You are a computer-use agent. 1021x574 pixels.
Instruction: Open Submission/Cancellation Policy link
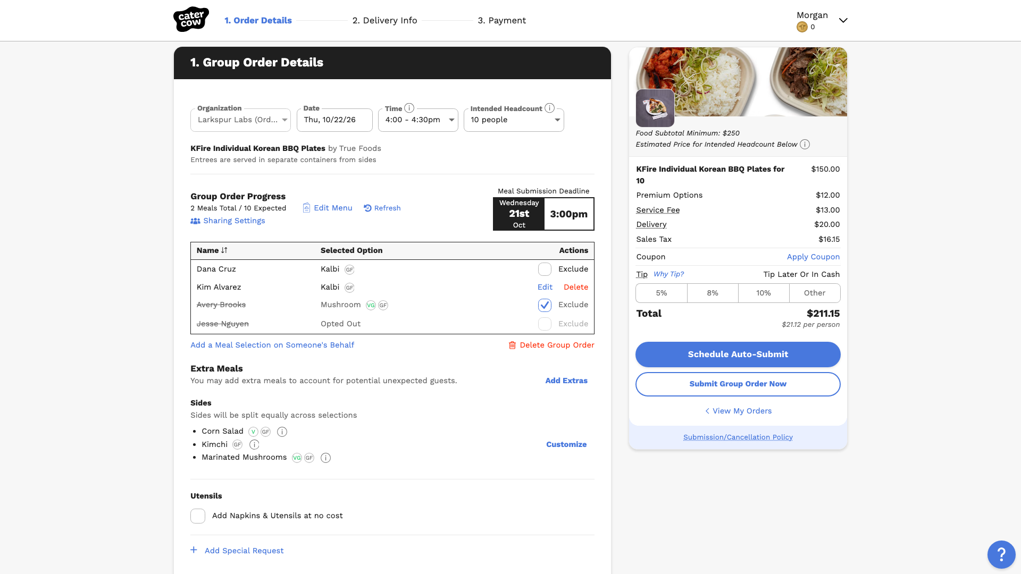click(738, 437)
